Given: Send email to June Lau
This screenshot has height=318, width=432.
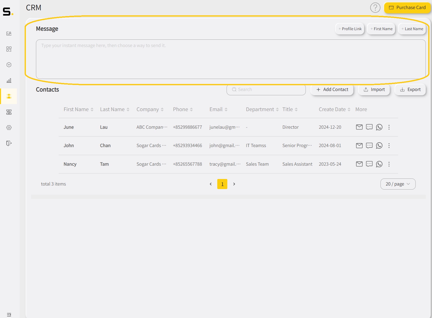Looking at the screenshot, I should click(359, 127).
